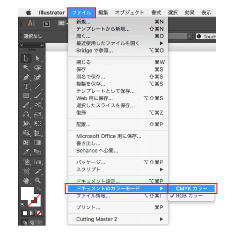Select the Mesh tool

[x=26, y=143]
